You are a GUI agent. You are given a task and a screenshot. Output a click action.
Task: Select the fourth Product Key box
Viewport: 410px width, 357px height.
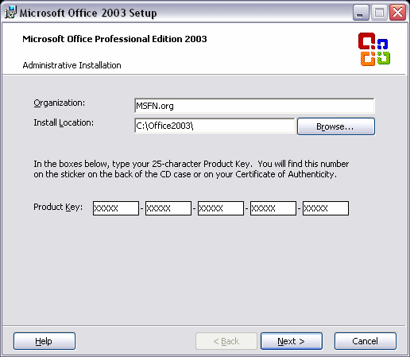click(x=273, y=208)
